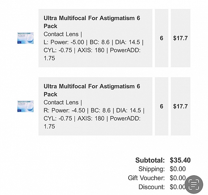Select the R: Power -4.50 specification line
Screen dimensions: 208x195
tap(94, 110)
